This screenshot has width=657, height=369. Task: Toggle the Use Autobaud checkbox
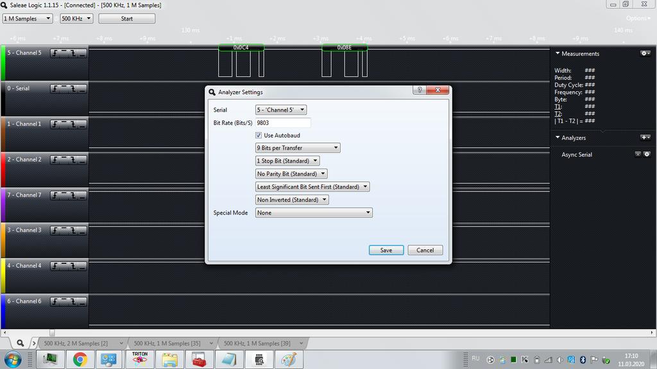click(x=259, y=136)
